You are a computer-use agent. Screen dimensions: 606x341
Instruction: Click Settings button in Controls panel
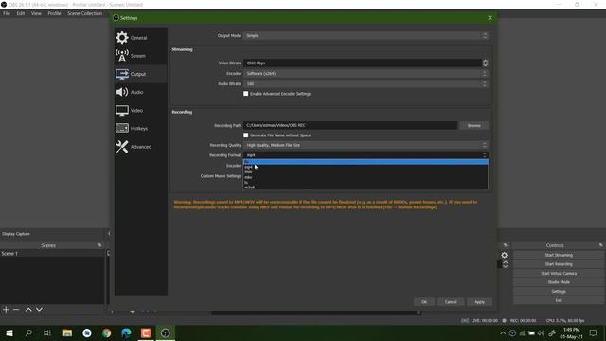(559, 292)
